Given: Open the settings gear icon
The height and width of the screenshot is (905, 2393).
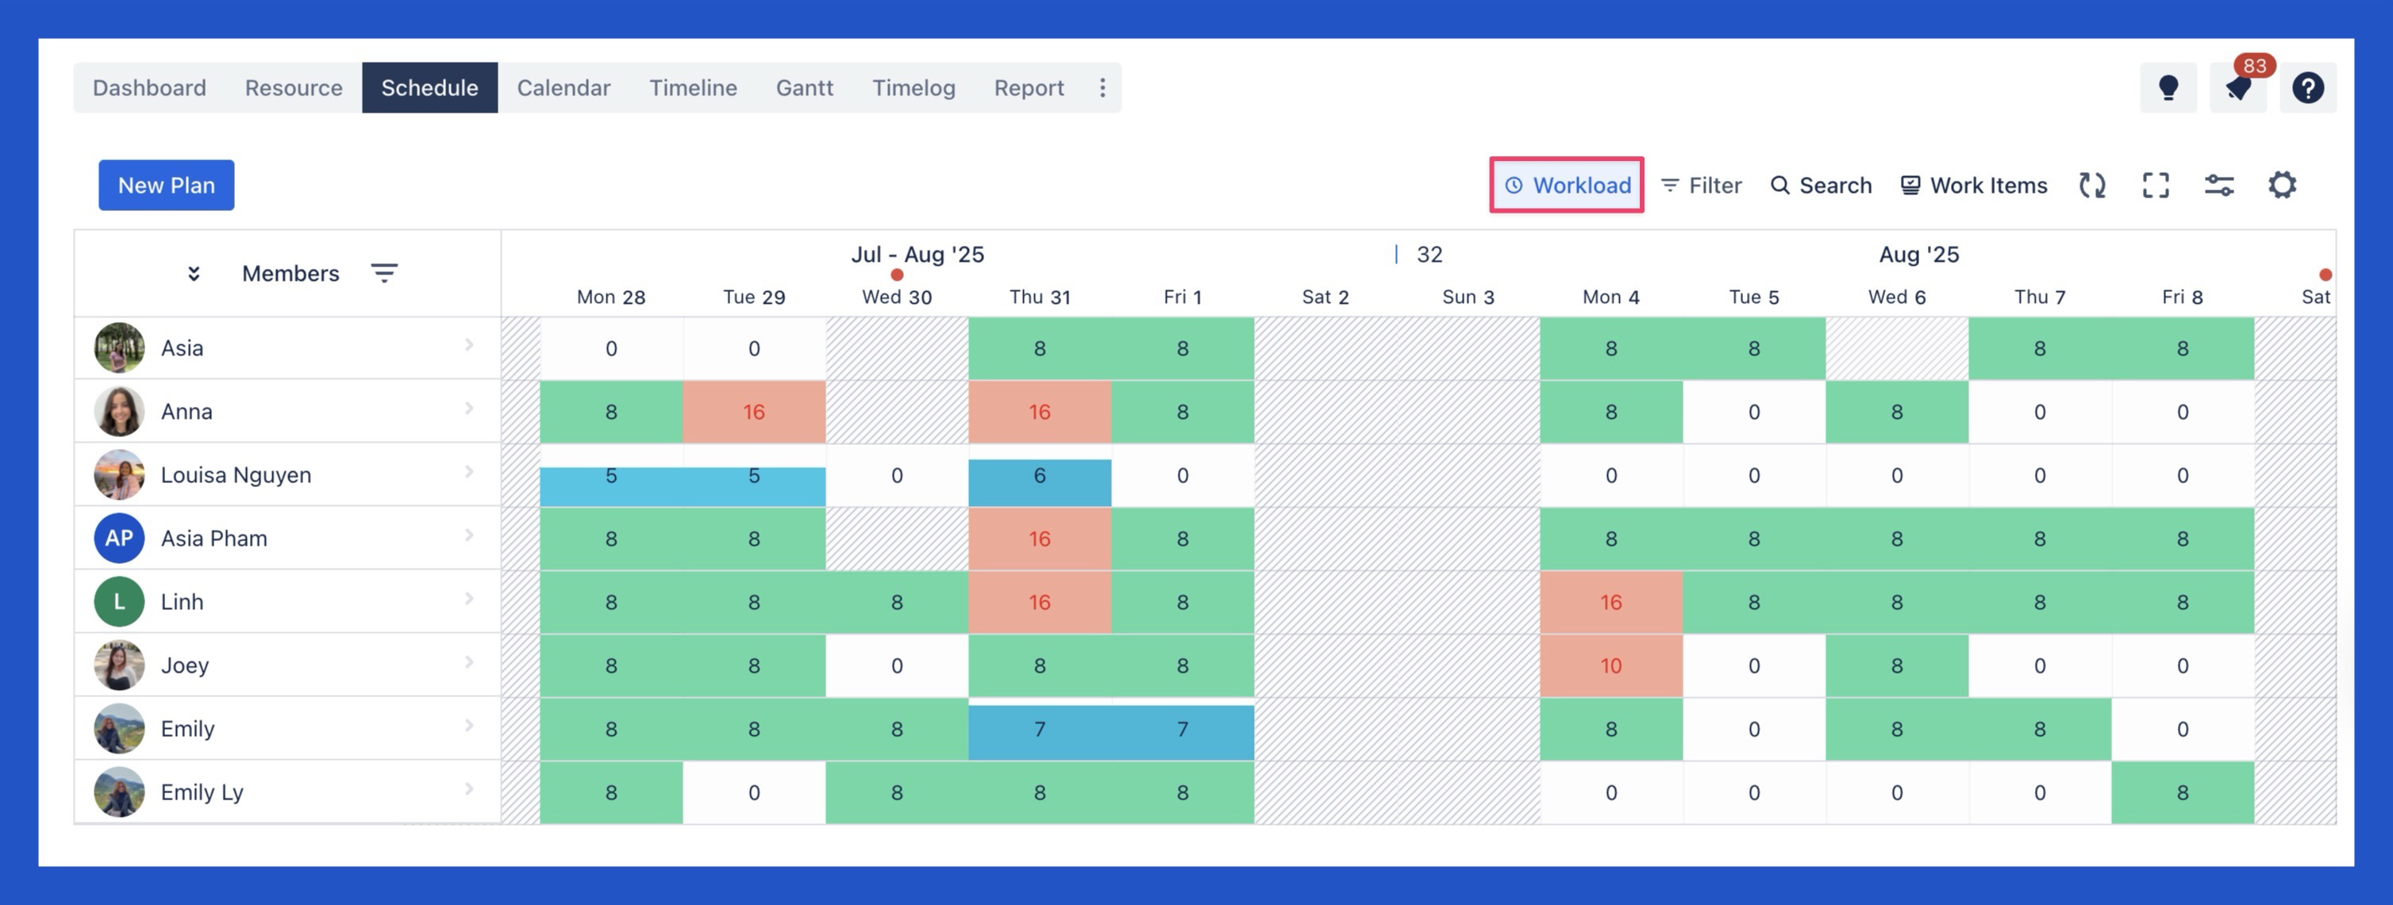Looking at the screenshot, I should pyautogui.click(x=2283, y=185).
